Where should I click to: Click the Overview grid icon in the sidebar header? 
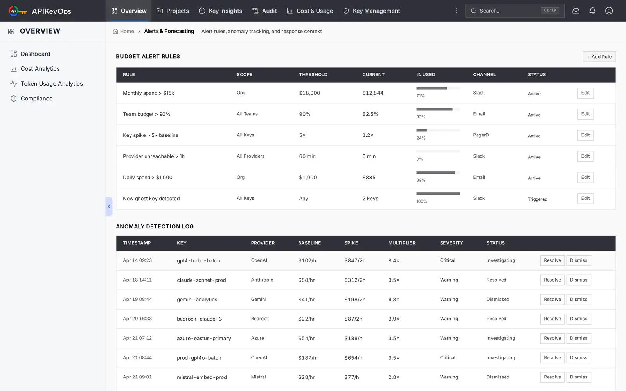(11, 31)
